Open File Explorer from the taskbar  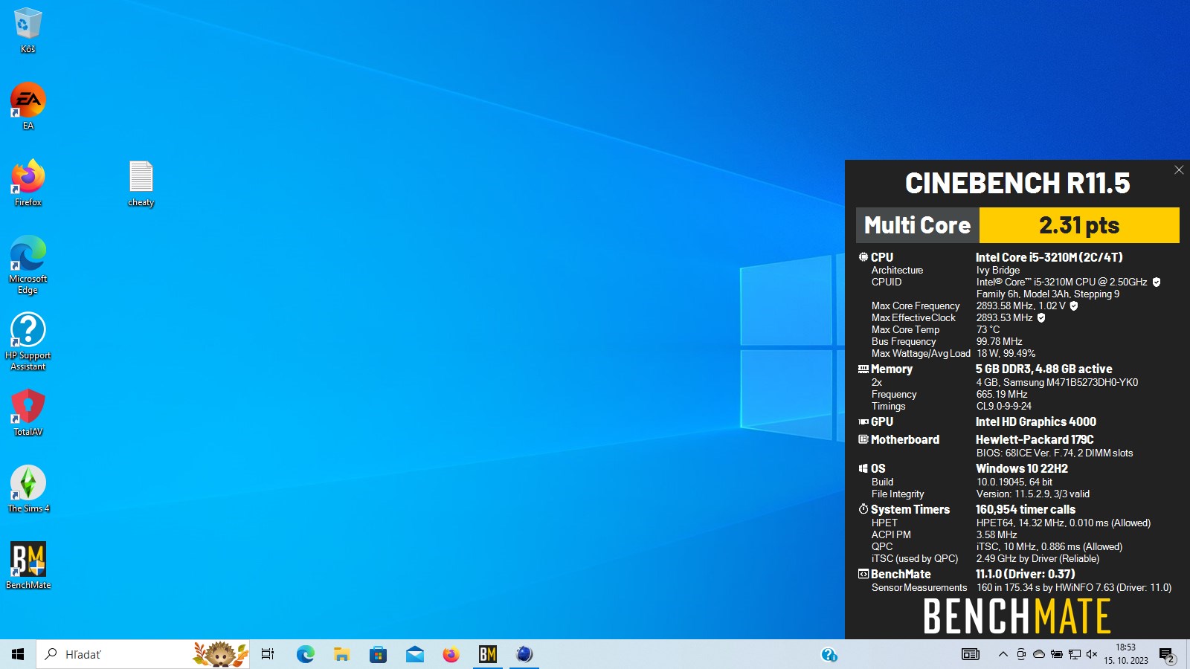[341, 654]
